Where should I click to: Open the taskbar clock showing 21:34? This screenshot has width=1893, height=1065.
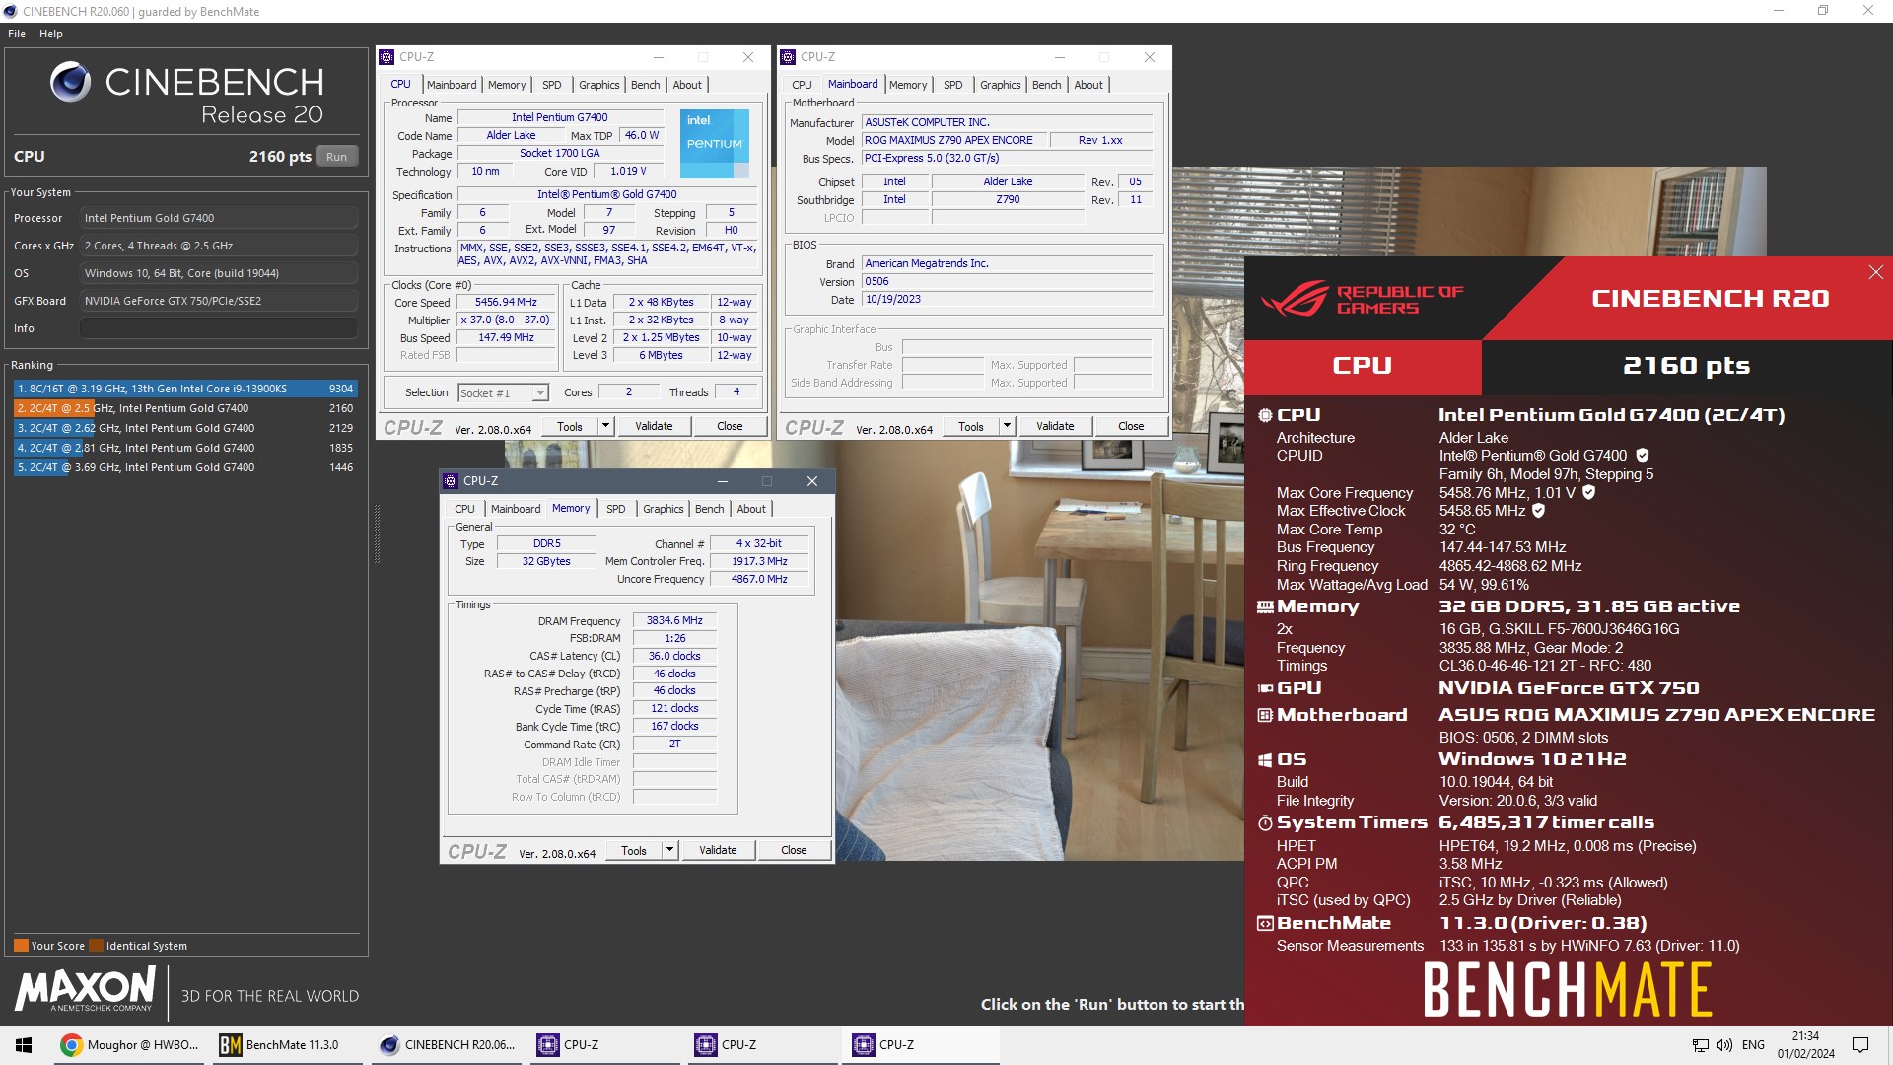pos(1805,1045)
